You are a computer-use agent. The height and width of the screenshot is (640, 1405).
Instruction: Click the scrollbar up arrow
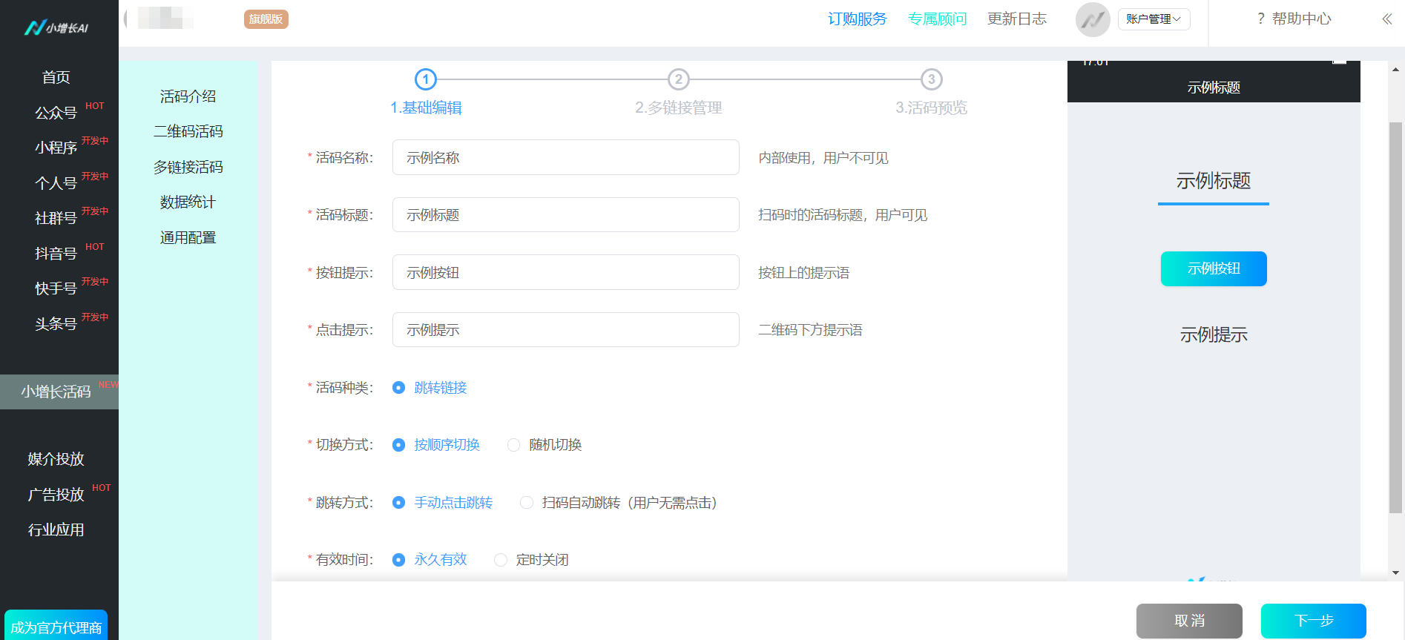(x=1395, y=70)
